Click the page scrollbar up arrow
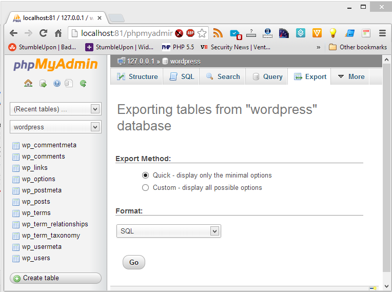 click(386, 60)
